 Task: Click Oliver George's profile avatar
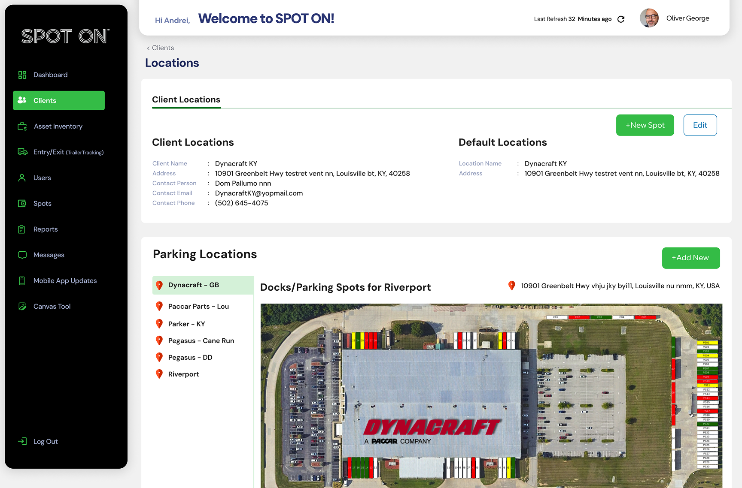tap(649, 18)
